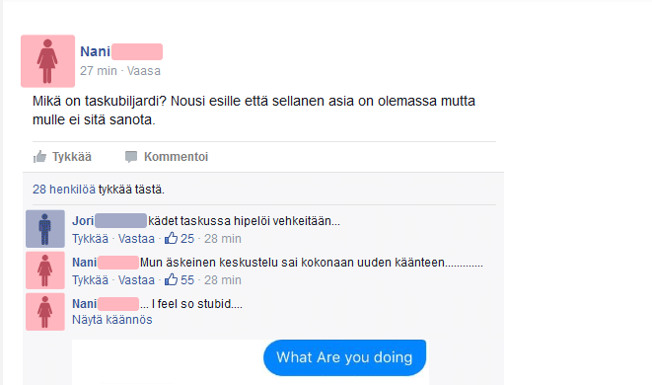
Task: Open Nani's avatar beside 'I feel so stubid' comment
Action: pos(45,312)
